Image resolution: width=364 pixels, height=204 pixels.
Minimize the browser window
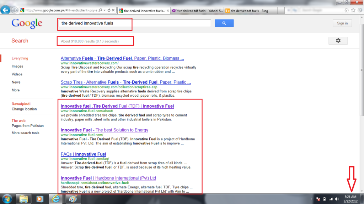pos(339,2)
